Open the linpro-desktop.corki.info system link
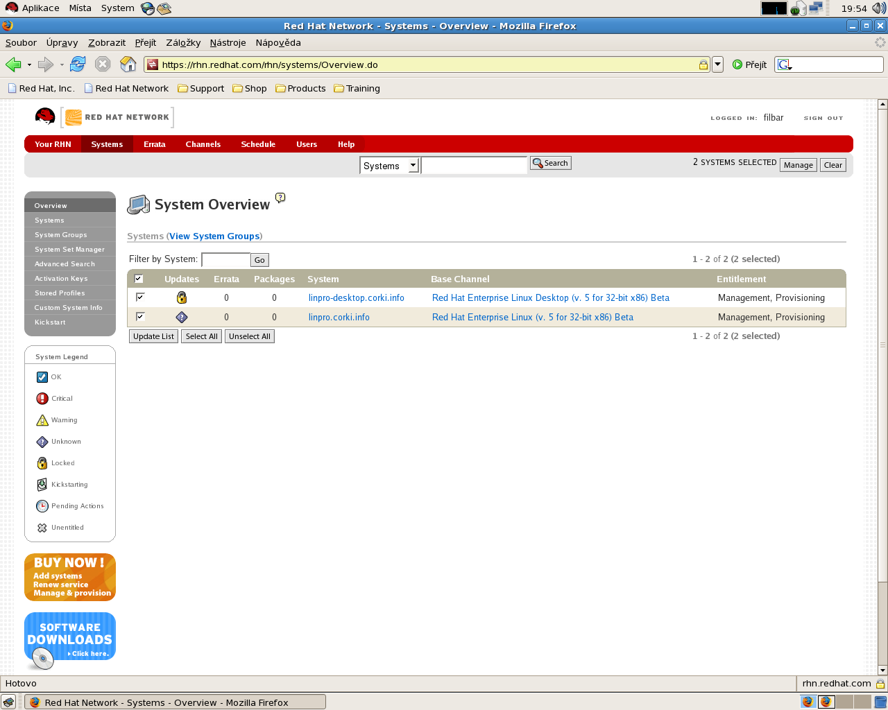 coord(357,297)
